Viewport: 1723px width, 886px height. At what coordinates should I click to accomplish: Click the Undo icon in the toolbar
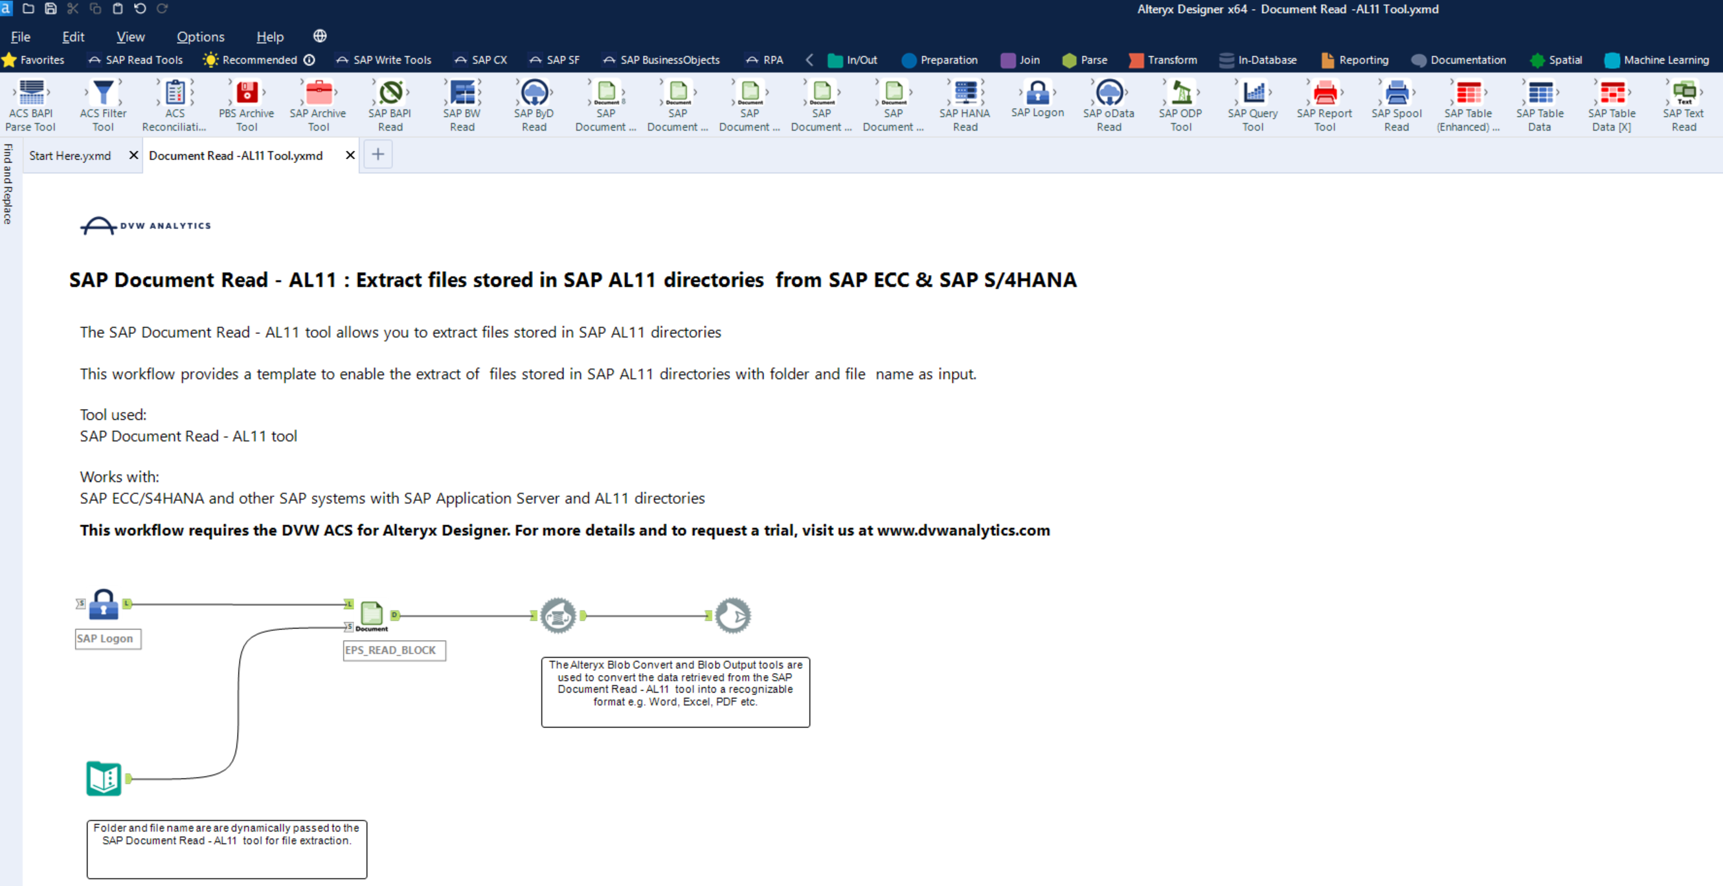(140, 8)
